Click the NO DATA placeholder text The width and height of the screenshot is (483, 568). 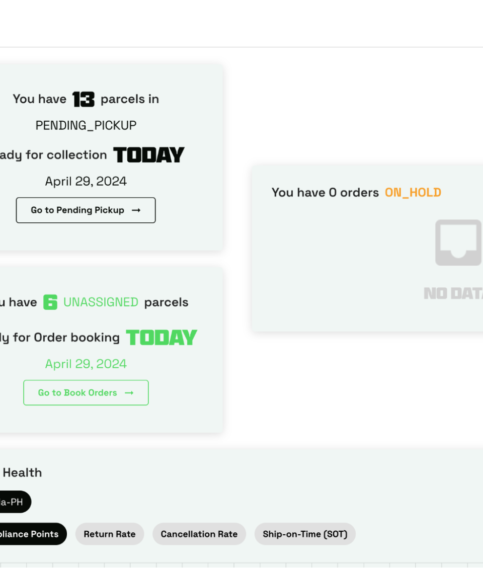pos(453,293)
